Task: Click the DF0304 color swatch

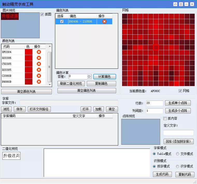Action: tap(29, 52)
